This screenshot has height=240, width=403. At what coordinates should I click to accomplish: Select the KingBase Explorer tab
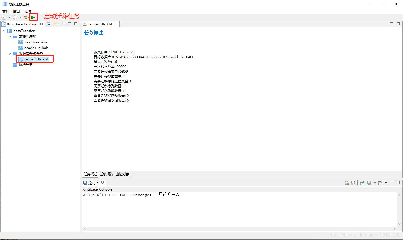coord(22,24)
